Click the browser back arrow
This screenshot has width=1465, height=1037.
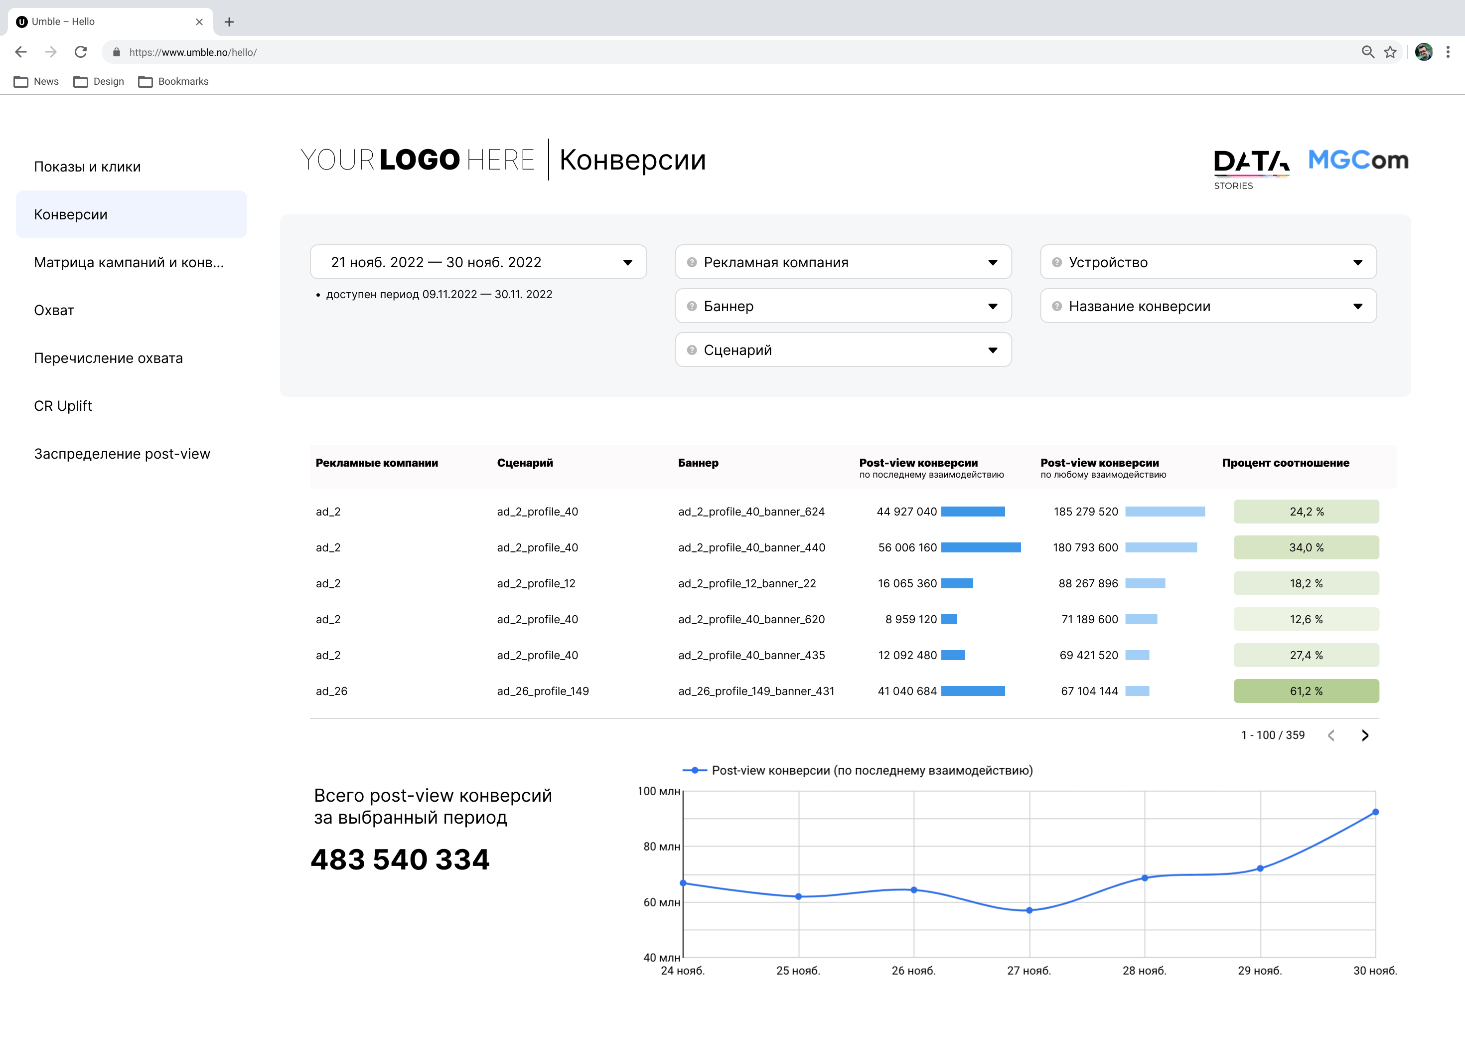pyautogui.click(x=21, y=52)
